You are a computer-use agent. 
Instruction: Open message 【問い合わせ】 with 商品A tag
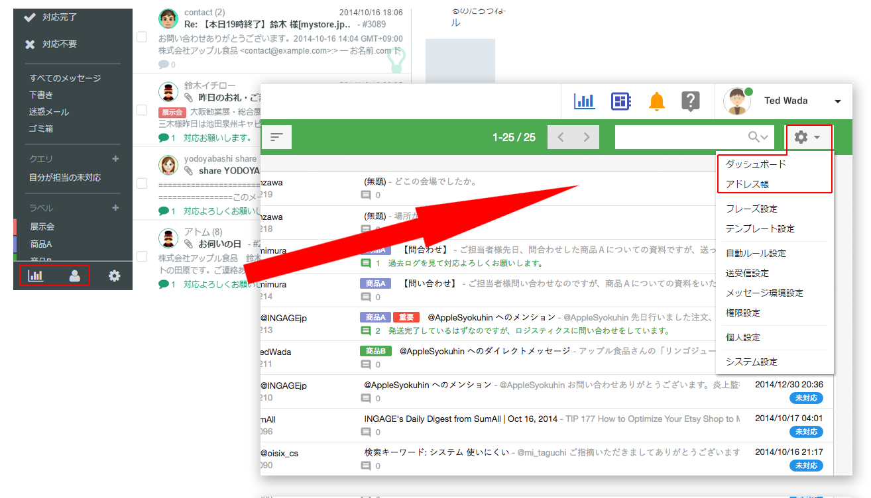428,283
